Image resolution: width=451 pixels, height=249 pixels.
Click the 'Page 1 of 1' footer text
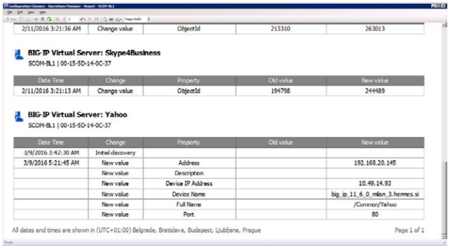409,230
